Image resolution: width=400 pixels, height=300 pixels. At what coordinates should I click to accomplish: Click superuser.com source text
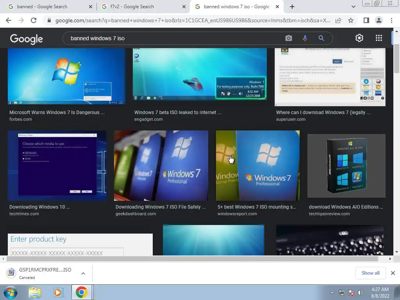tap(291, 119)
